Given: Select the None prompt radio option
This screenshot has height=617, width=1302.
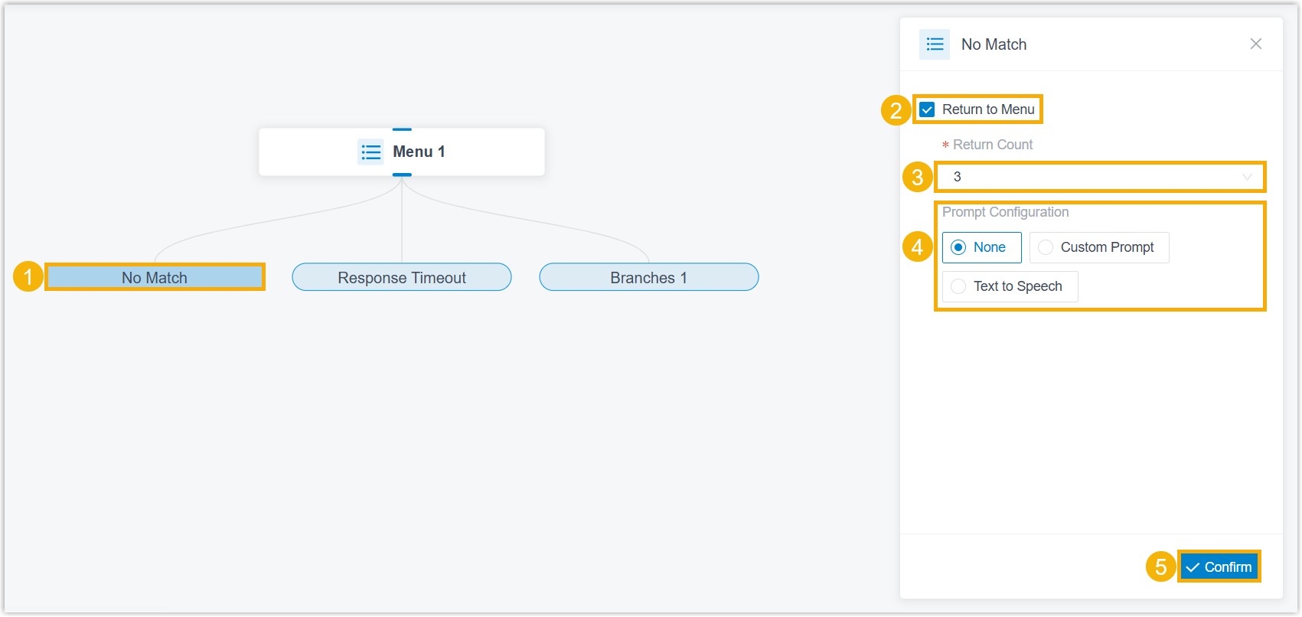Looking at the screenshot, I should [x=981, y=247].
